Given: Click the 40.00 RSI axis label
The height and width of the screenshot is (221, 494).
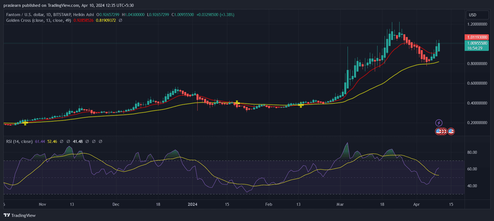Looking at the screenshot, I should (472, 186).
